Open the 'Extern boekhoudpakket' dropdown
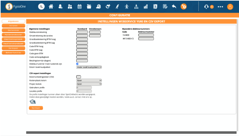This screenshot has height=136, width=239. (x=89, y=67)
